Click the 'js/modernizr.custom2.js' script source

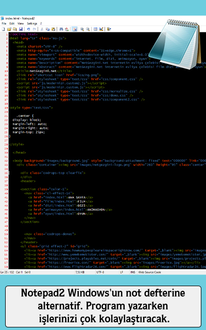click(x=64, y=83)
